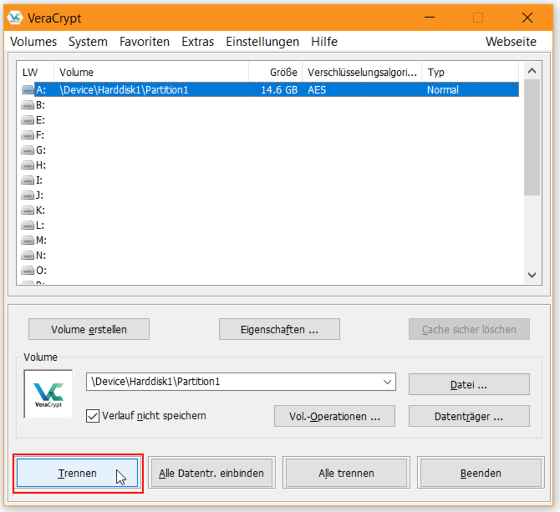Click the 'Datei ...' button
The width and height of the screenshot is (560, 512).
click(x=469, y=384)
